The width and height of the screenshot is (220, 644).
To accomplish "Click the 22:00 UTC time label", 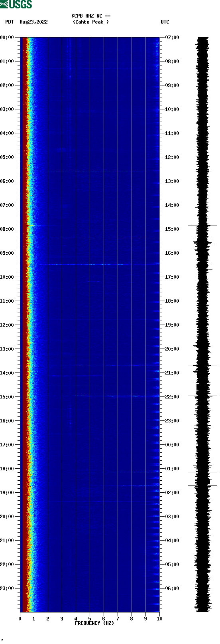I will 172,397.
